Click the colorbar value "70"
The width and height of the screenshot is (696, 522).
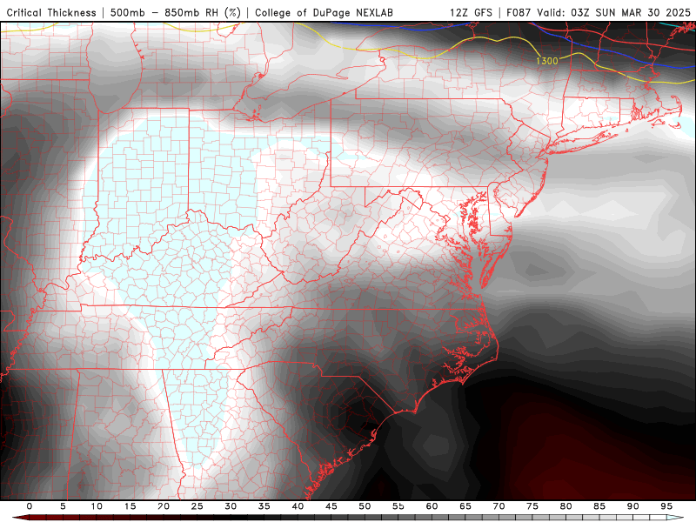click(x=499, y=506)
